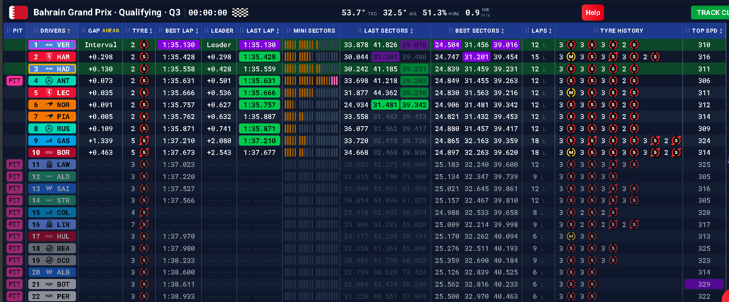
Task: Click the Alpine logo next to GAS
Action: point(49,141)
